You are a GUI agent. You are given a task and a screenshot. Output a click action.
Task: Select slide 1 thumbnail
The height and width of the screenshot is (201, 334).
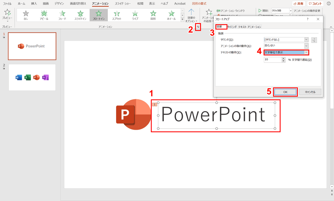tap(32, 46)
